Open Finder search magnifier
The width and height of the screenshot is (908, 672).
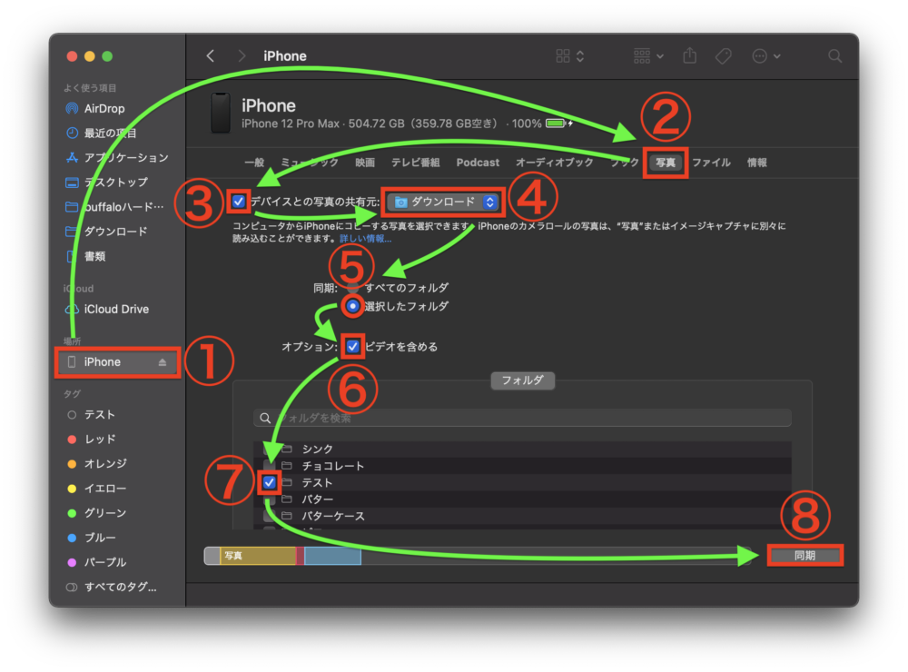pyautogui.click(x=834, y=55)
